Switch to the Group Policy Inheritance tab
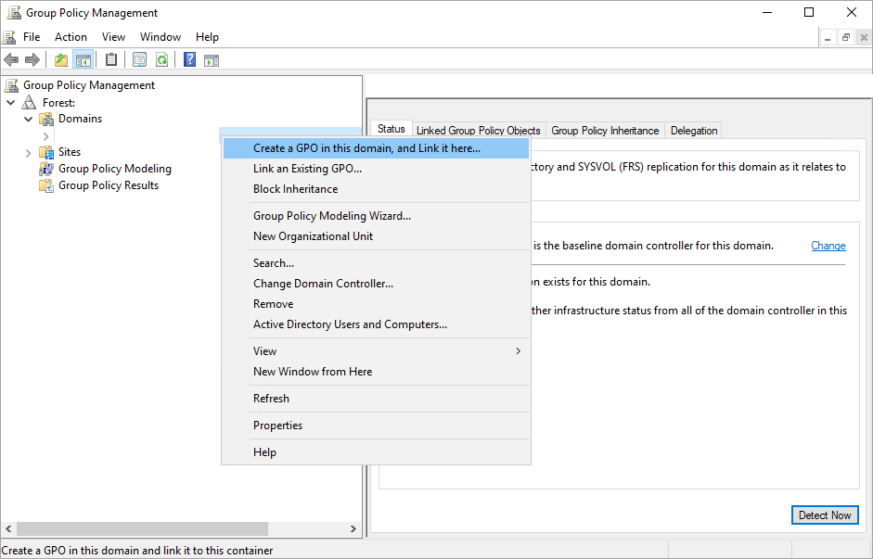873x559 pixels. click(605, 130)
